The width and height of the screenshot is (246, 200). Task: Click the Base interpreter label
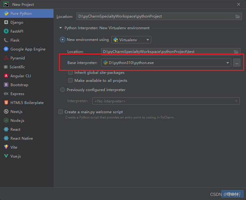pos(82,63)
